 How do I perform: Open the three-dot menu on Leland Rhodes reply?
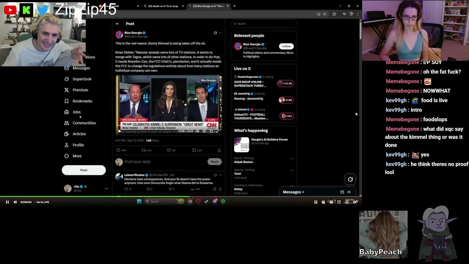(220, 175)
